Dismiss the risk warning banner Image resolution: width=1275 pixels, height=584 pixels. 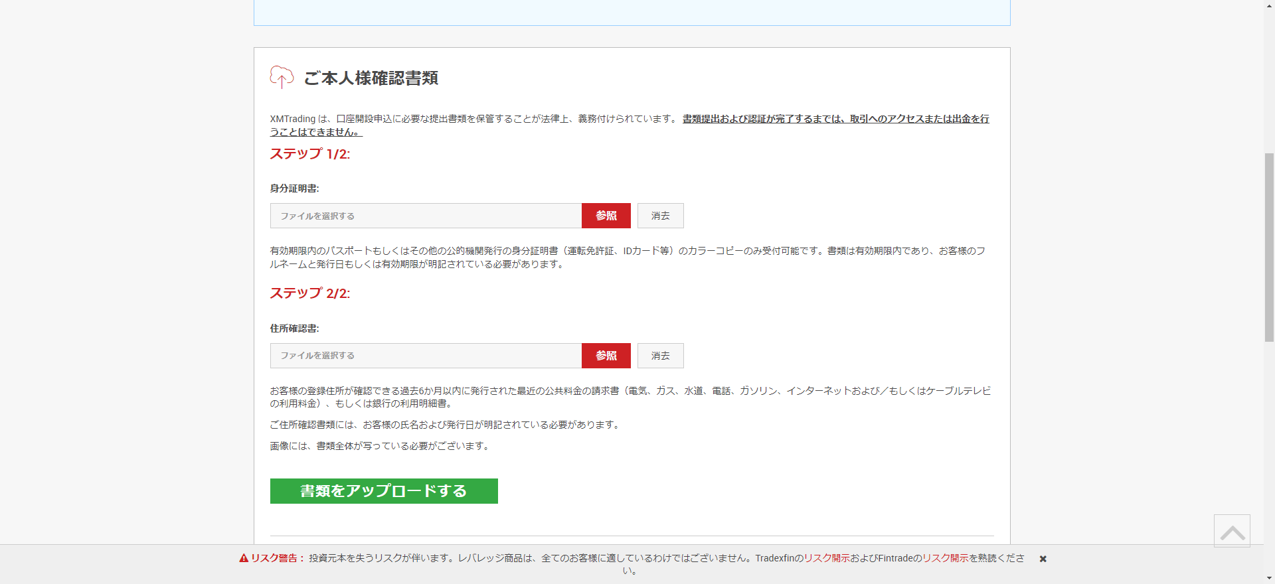click(x=1043, y=559)
